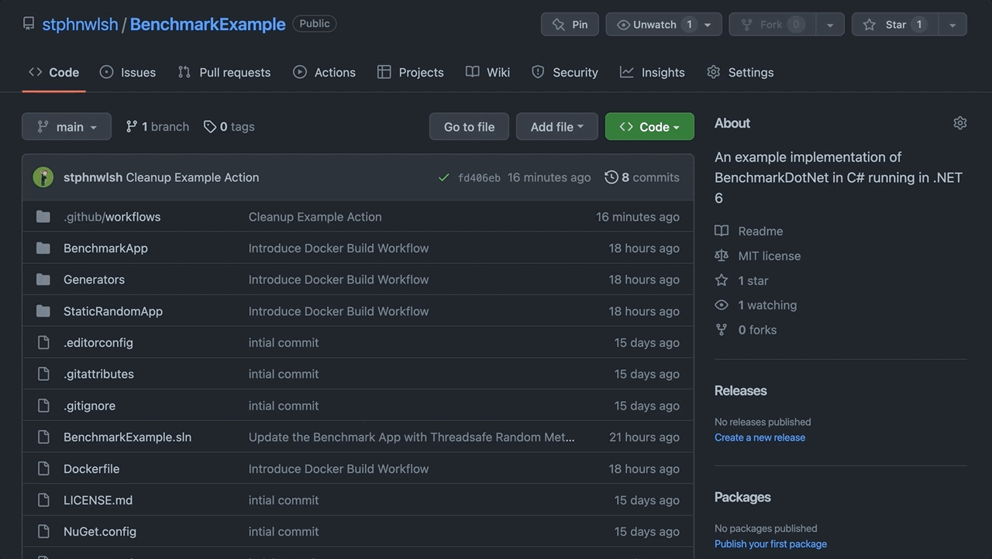Click the stphnwlsh avatar in commit bar
Screen dimensions: 992x559
(43, 177)
